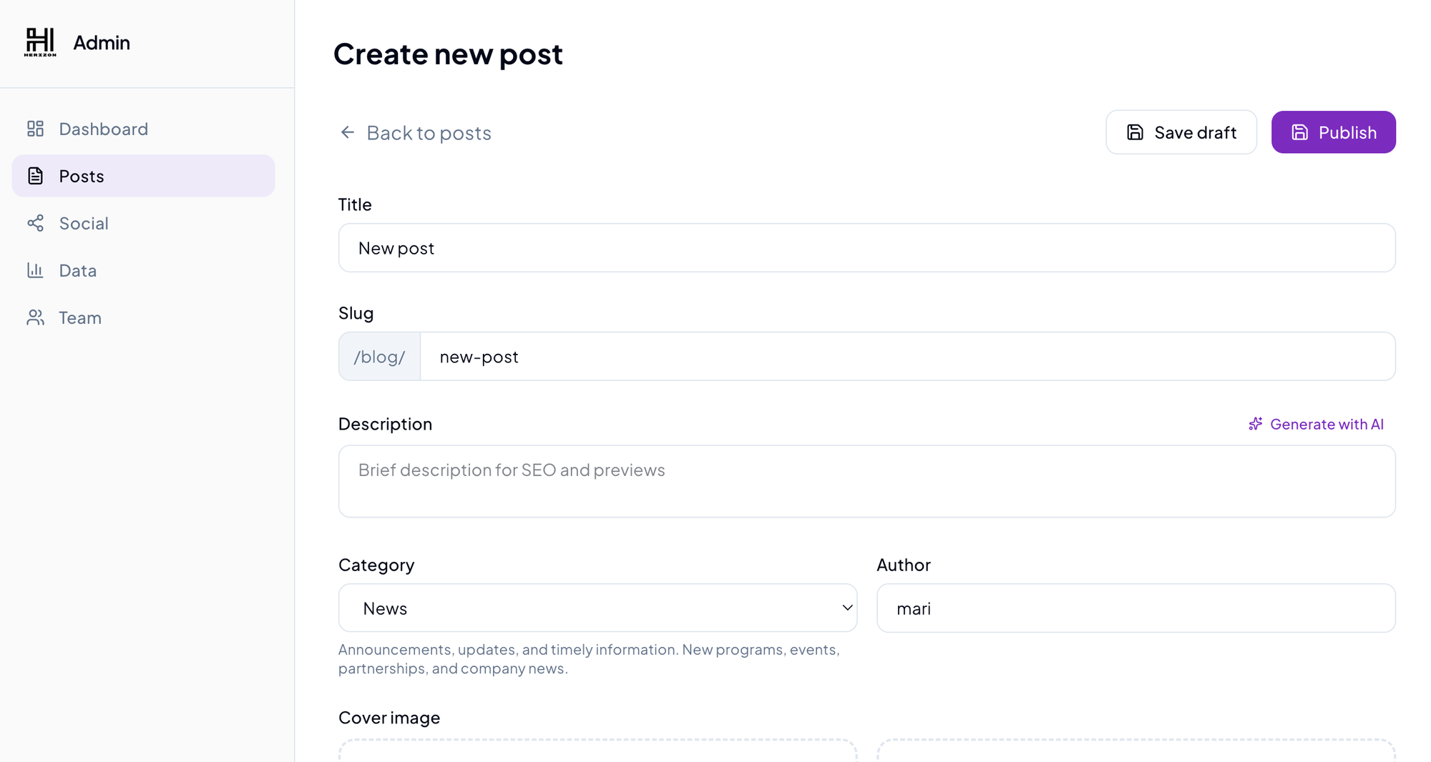The image size is (1431, 762).
Task: Click the Social share icon
Action: point(35,223)
